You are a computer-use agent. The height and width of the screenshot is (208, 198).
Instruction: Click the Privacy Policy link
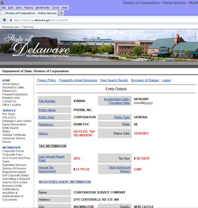[x=47, y=80]
